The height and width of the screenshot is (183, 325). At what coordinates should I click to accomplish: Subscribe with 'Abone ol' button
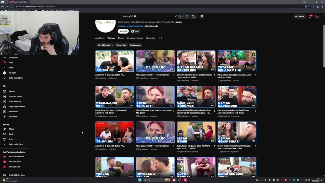(x=123, y=31)
